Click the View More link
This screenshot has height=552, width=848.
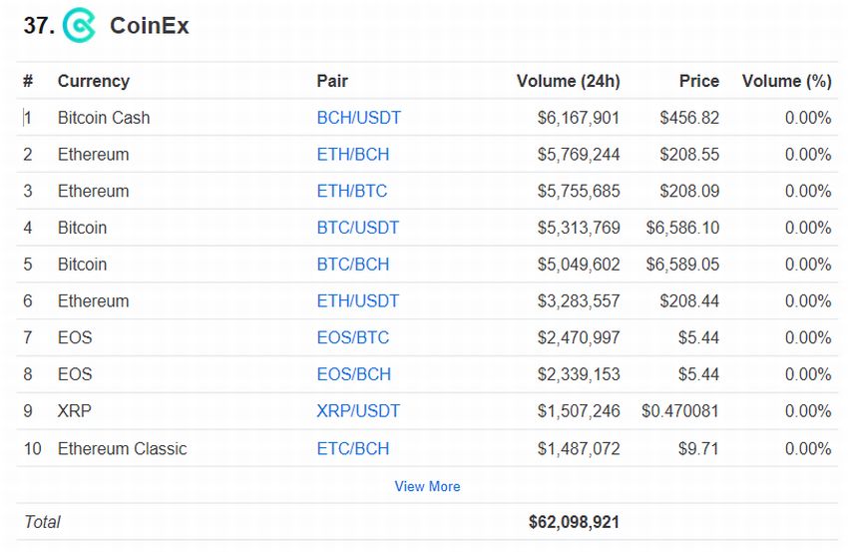(427, 486)
